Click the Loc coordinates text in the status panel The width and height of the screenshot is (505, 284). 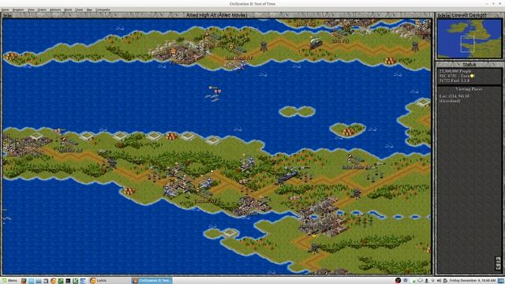click(454, 96)
